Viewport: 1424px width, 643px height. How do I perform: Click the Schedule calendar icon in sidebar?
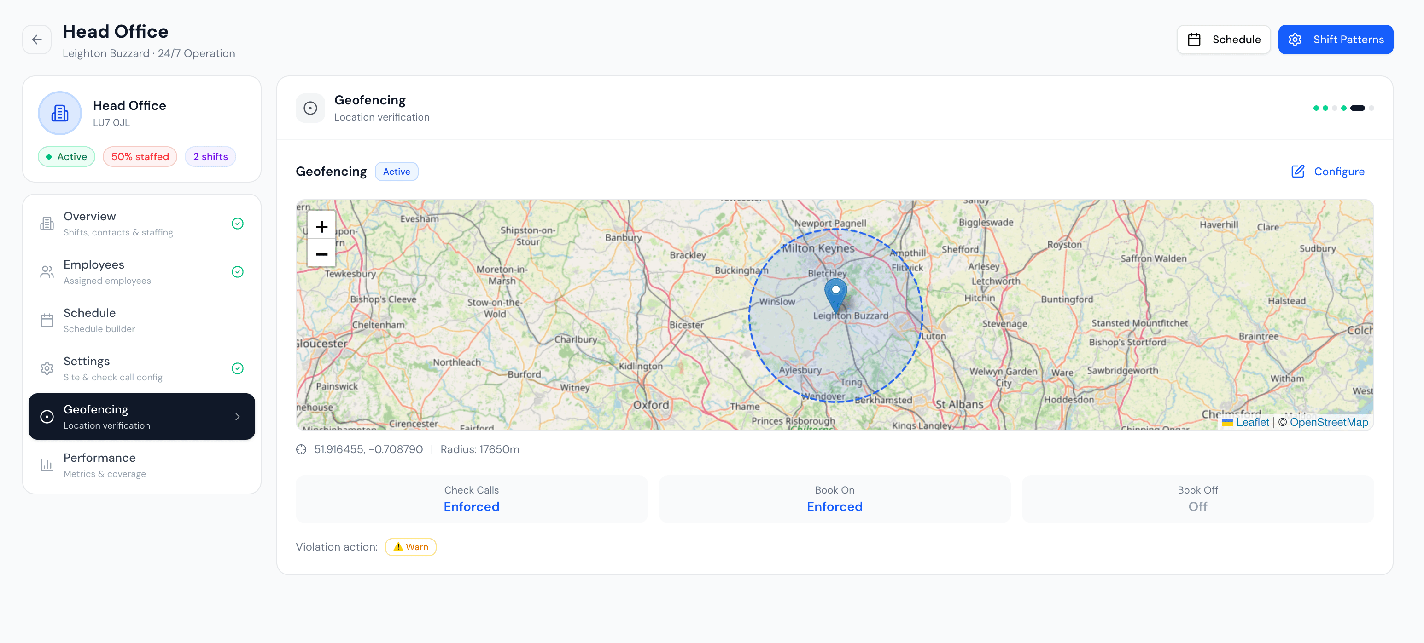(47, 320)
